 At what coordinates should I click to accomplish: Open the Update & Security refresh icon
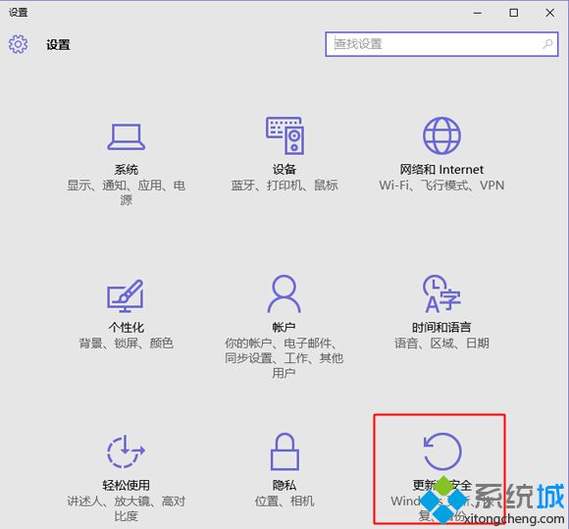pyautogui.click(x=442, y=451)
